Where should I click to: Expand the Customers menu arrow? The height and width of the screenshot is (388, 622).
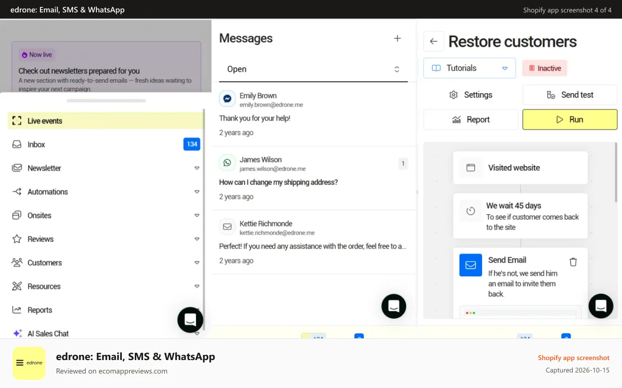point(197,263)
